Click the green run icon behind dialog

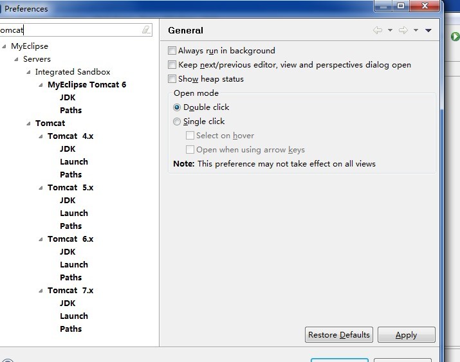click(455, 37)
